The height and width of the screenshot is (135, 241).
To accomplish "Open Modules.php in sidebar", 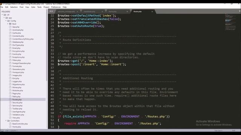I will pyautogui.click(x=18, y=91).
